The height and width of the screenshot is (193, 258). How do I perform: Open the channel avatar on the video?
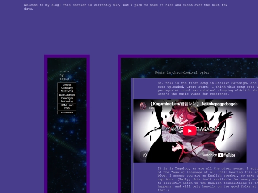click(143, 106)
